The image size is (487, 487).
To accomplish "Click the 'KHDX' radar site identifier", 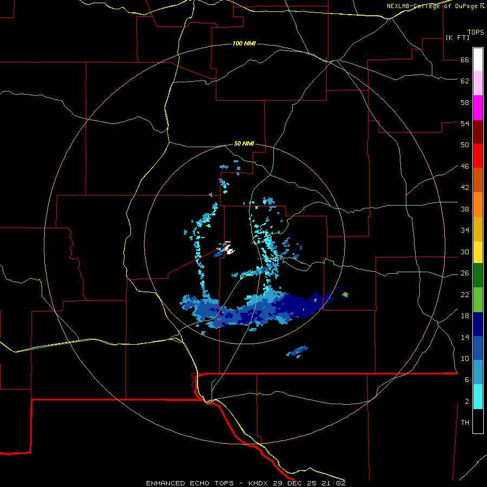I will [259, 483].
